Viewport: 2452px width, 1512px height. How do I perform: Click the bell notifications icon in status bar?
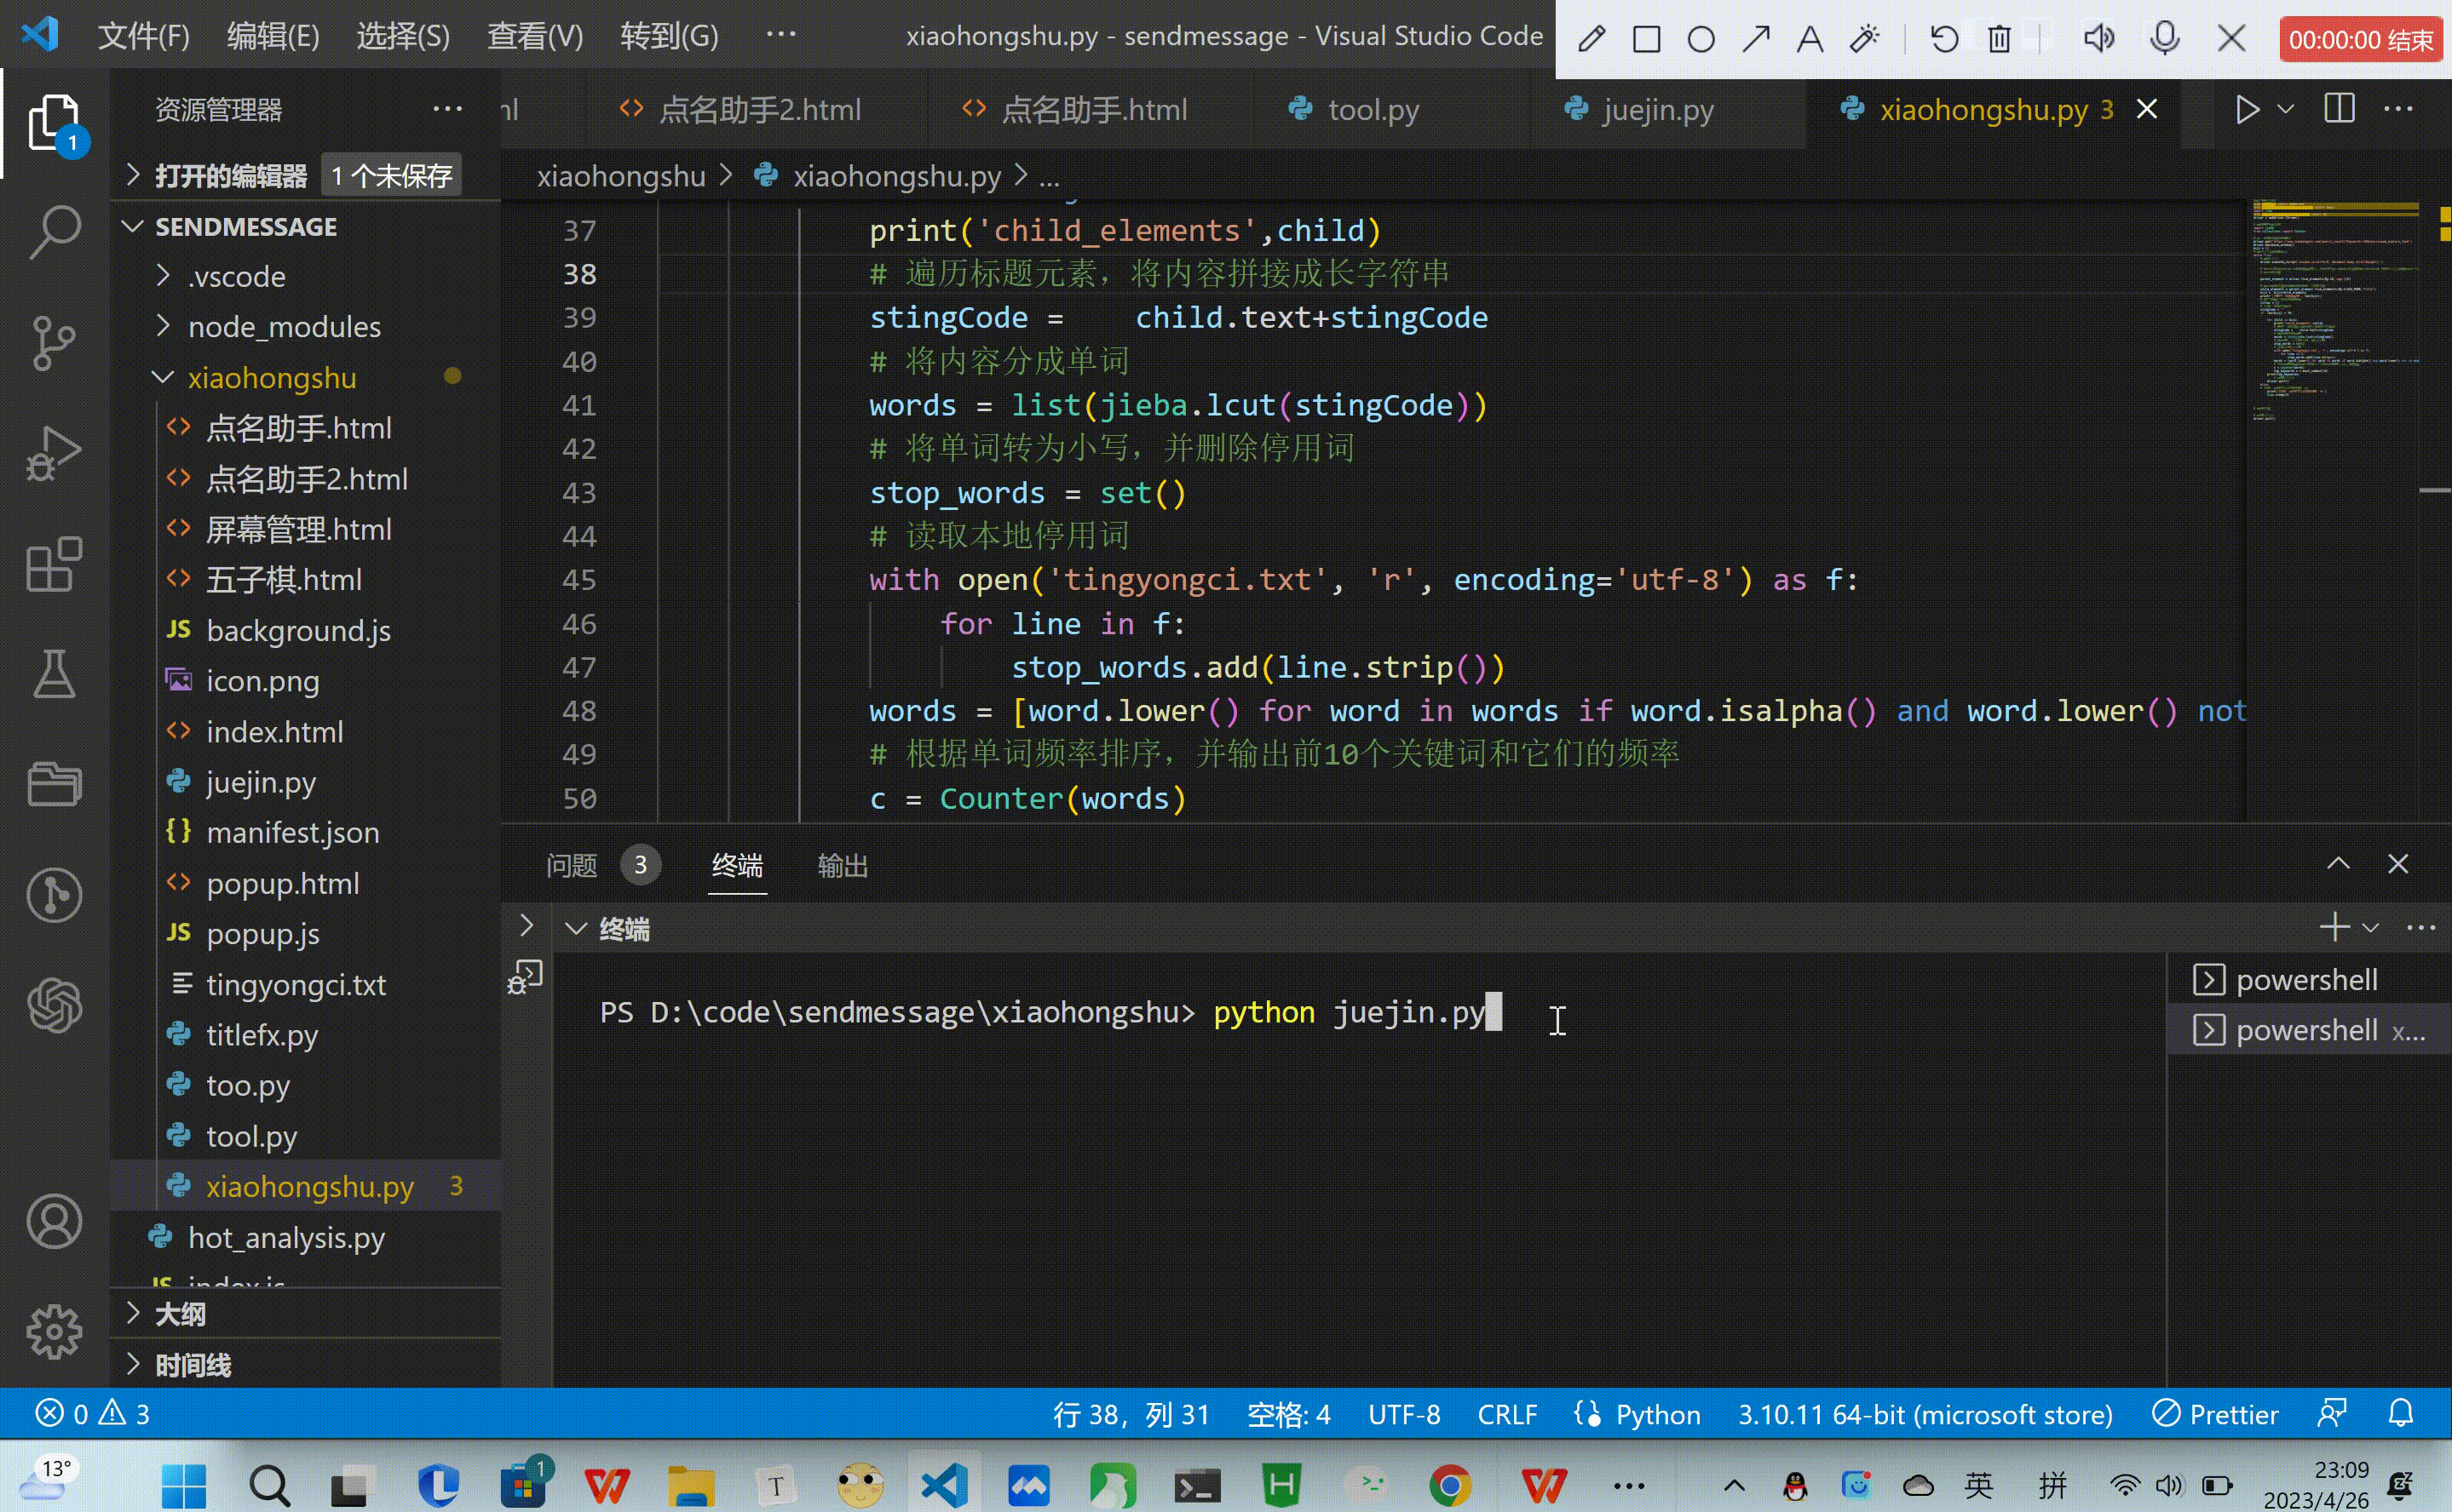[2399, 1412]
